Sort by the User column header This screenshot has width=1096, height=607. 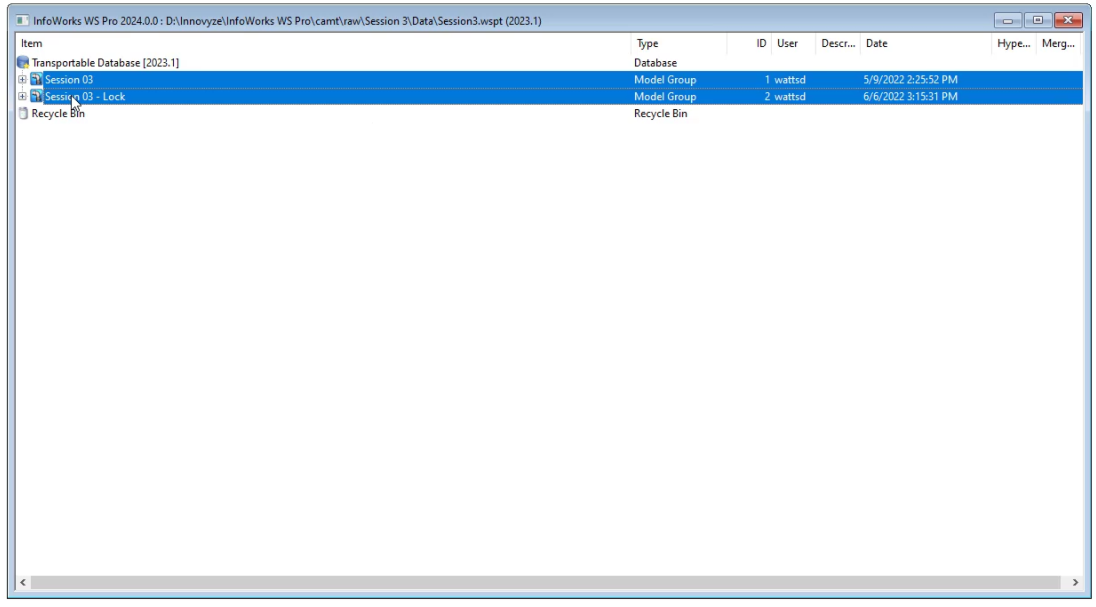pos(793,44)
